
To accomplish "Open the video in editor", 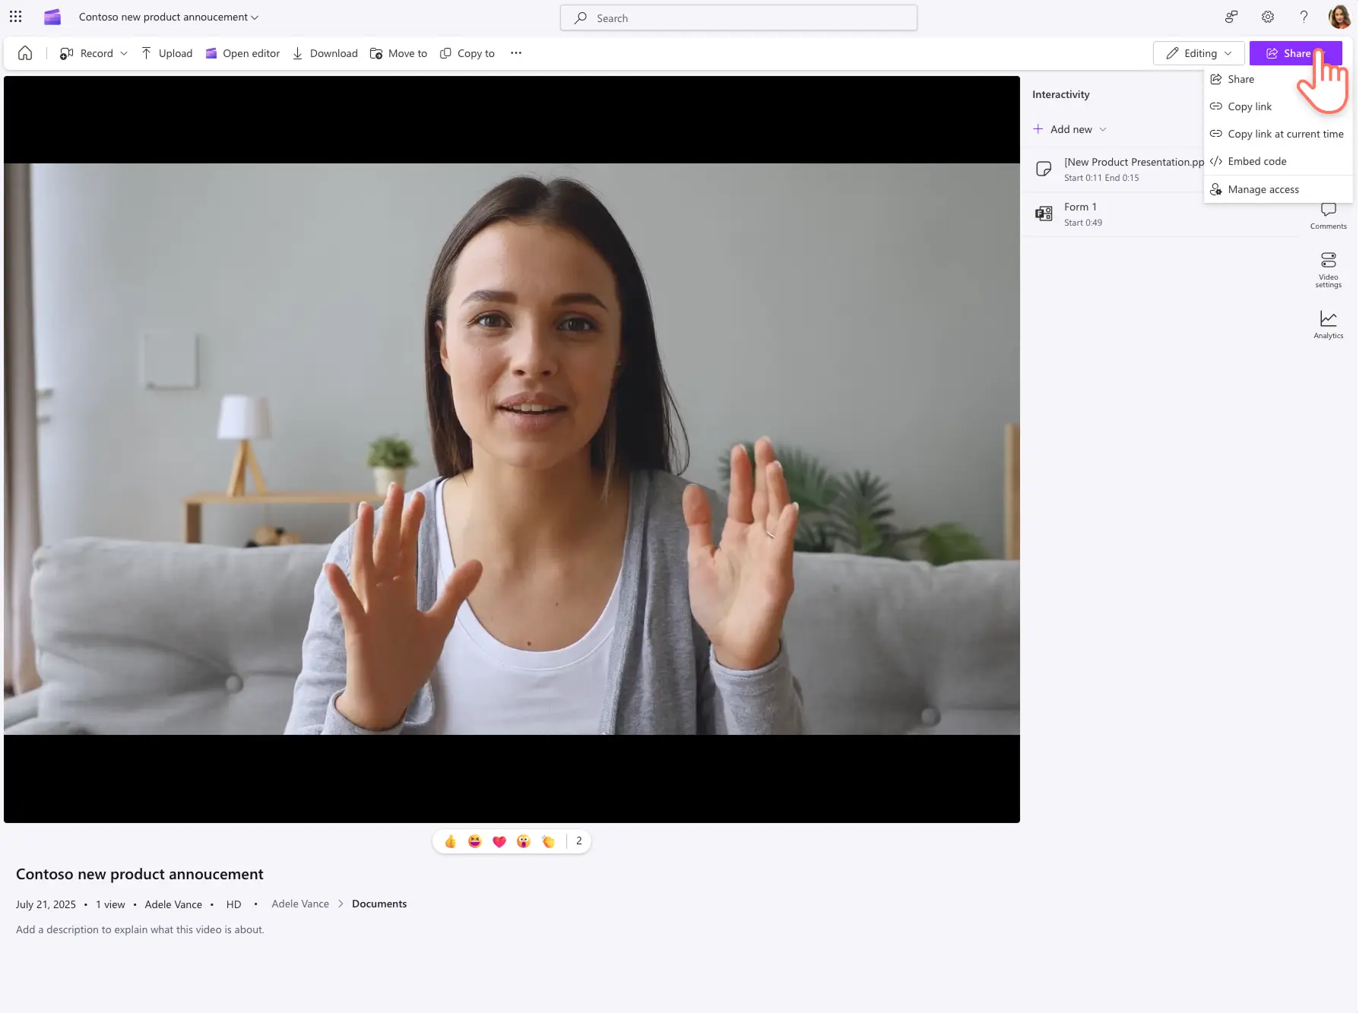I will point(242,53).
